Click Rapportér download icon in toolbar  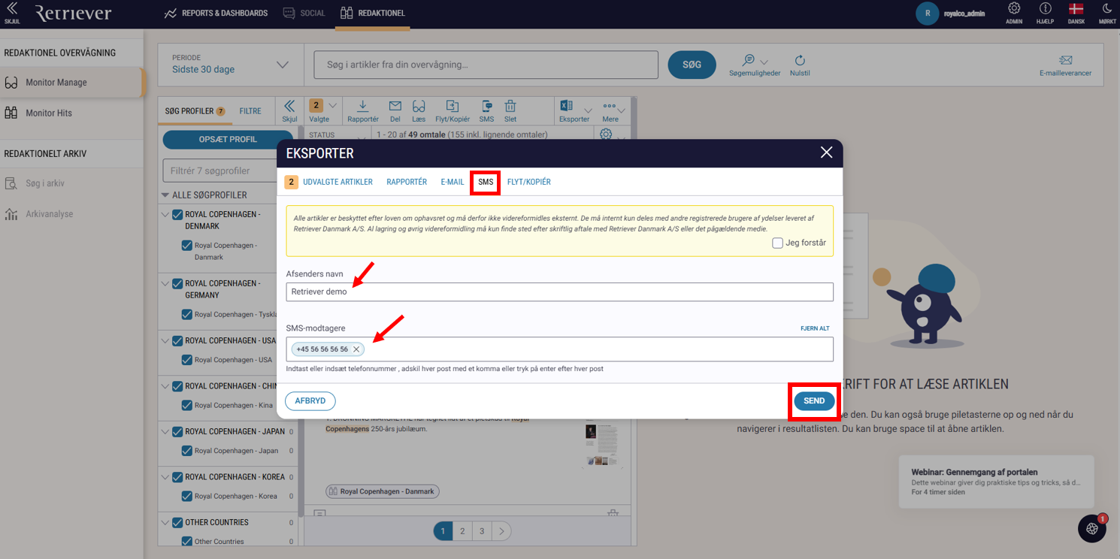(362, 106)
